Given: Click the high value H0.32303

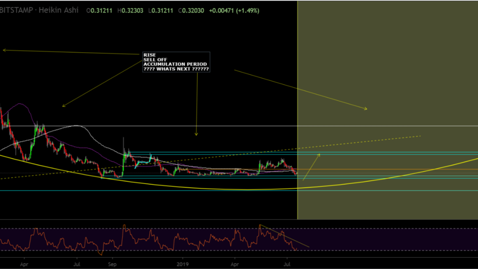Looking at the screenshot, I should click(x=130, y=10).
